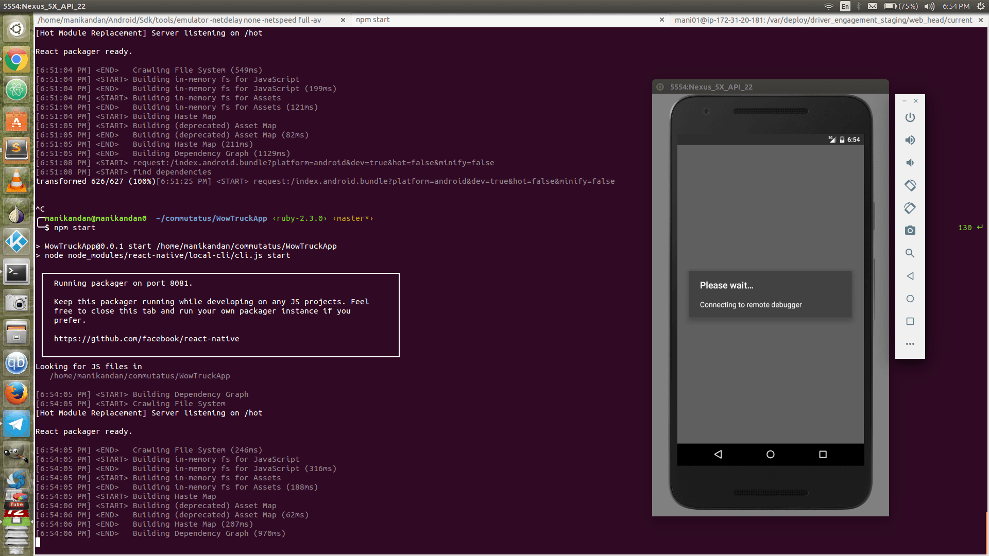989x556 pixels.
Task: Activate emulator zoom magnifier icon
Action: (910, 253)
